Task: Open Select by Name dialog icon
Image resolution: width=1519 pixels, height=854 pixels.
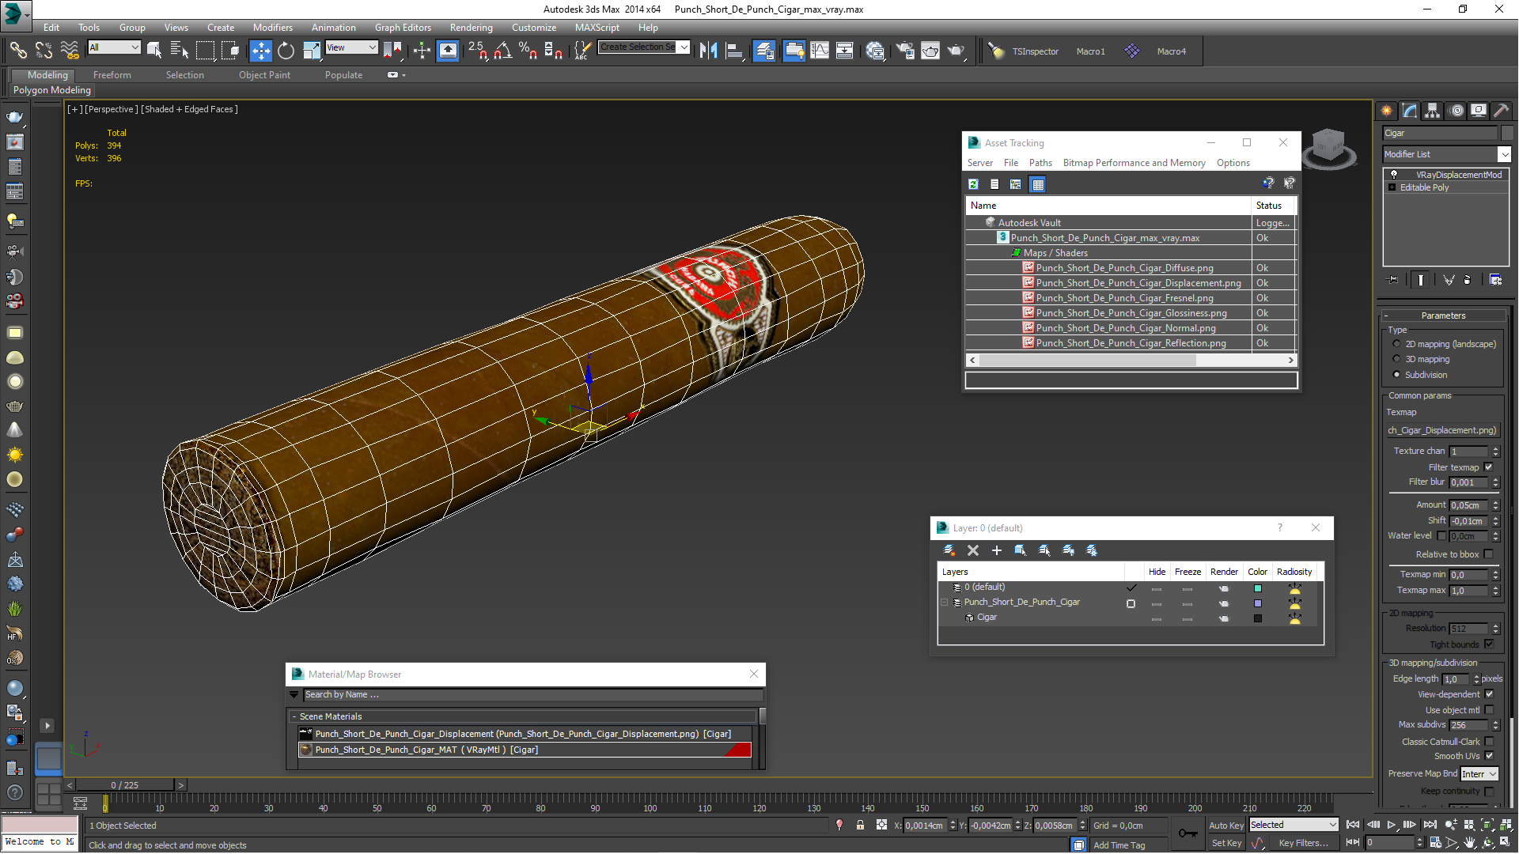Action: tap(179, 51)
